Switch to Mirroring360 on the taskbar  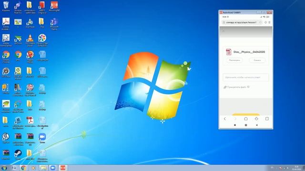[63, 168]
